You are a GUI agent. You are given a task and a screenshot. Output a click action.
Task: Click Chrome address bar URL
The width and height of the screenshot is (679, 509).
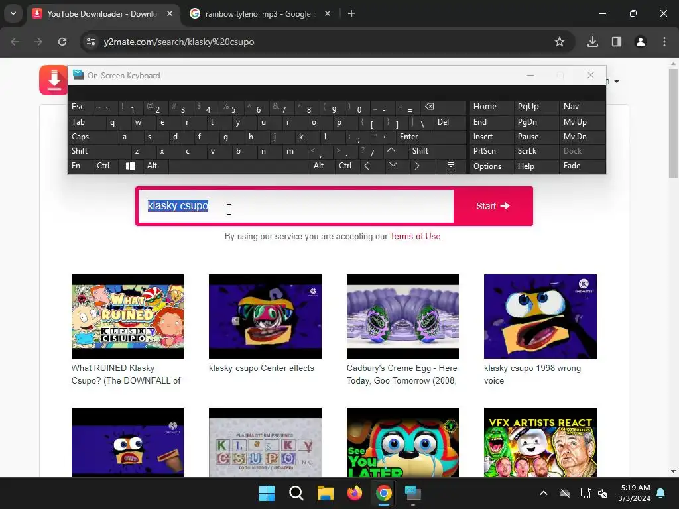point(179,42)
